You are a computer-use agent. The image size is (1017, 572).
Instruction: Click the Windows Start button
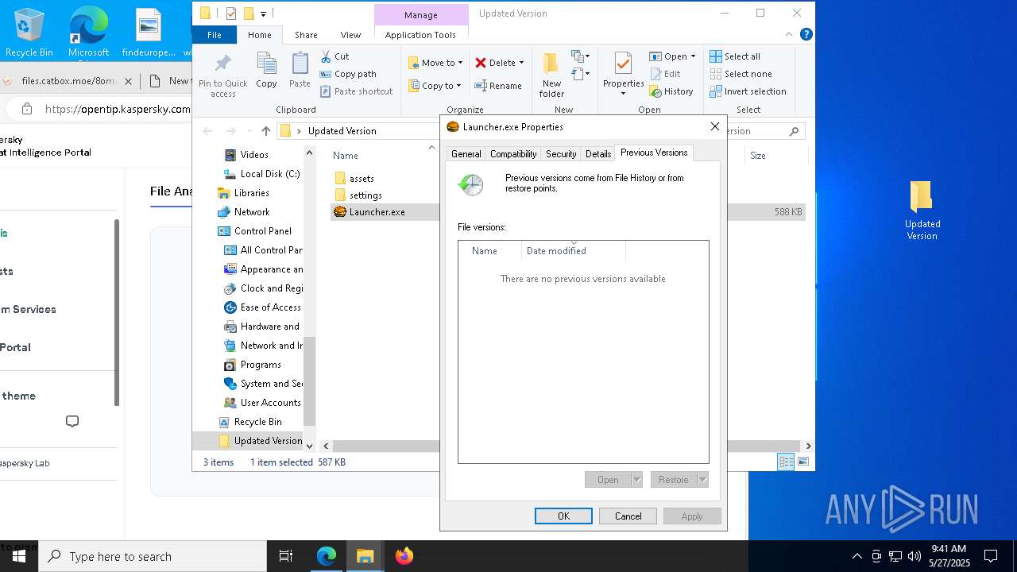click(19, 556)
